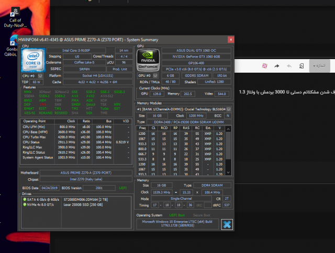Viewport: 335px width, 253px height.
Task: Click the Windows 10 Enterprise LTSC OS field
Action: 177,224
